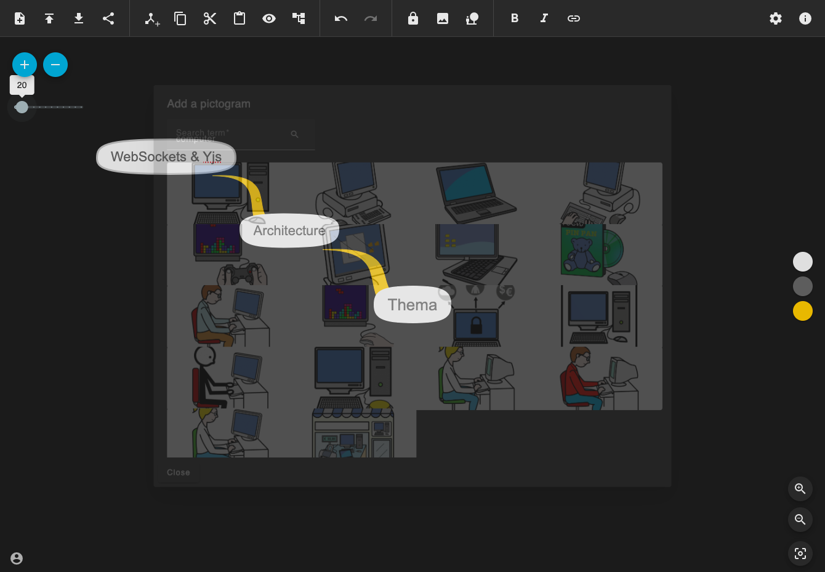Open the user account icon

click(x=17, y=558)
